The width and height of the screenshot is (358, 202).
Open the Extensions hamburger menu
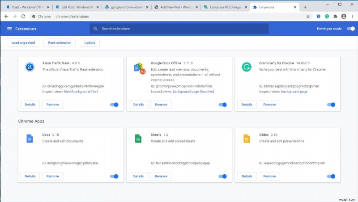pyautogui.click(x=9, y=29)
